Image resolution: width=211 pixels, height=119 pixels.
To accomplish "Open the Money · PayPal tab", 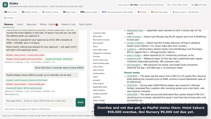I will pyautogui.click(x=49, y=24).
